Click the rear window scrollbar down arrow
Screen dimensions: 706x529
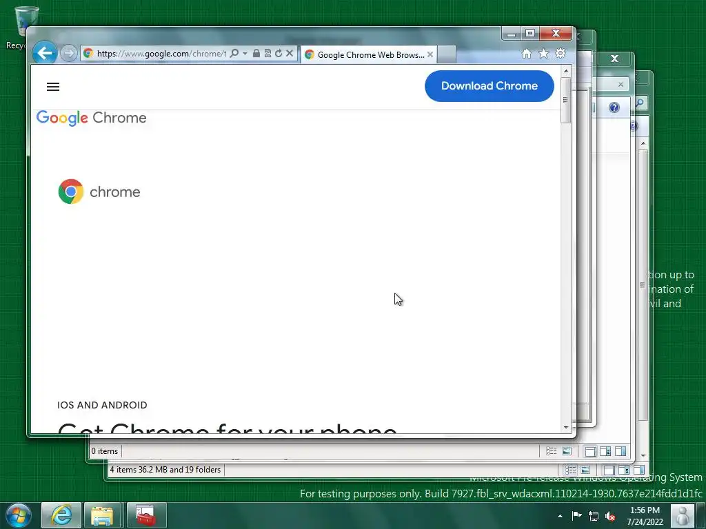643,456
